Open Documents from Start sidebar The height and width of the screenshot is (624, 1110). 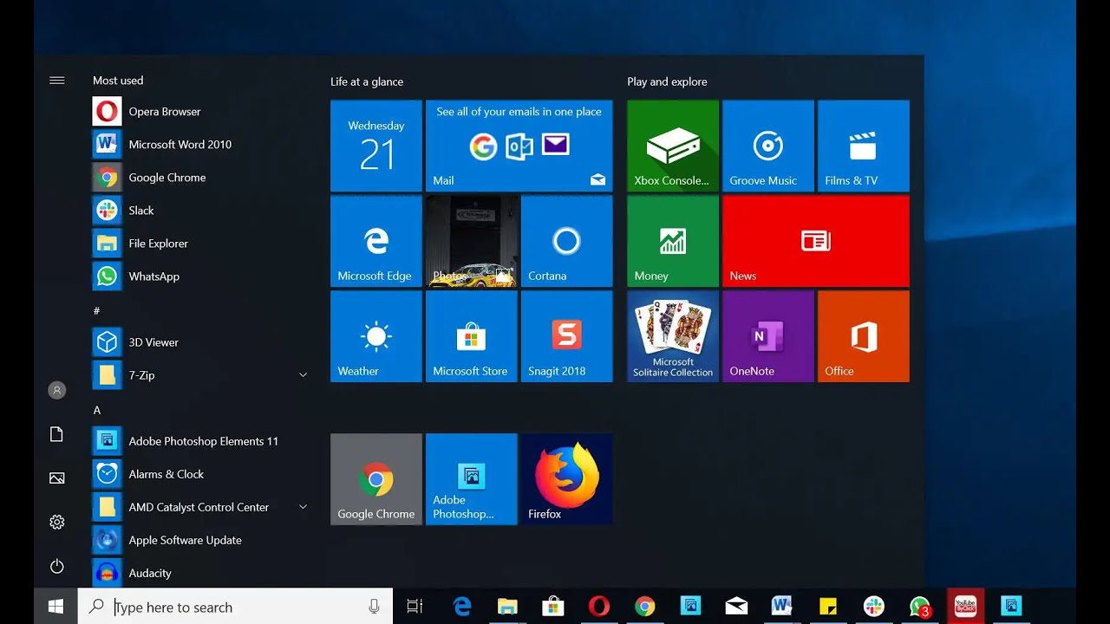57,434
